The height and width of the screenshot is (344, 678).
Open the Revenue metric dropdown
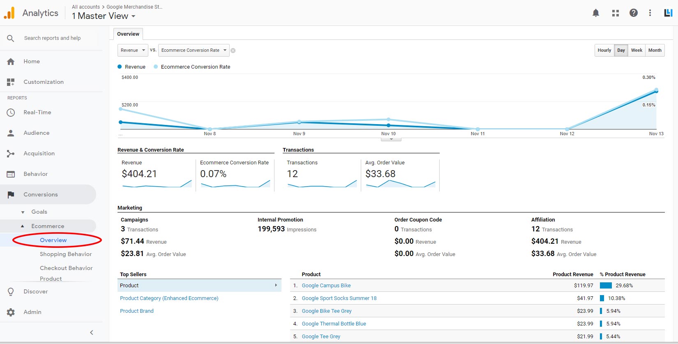click(133, 51)
